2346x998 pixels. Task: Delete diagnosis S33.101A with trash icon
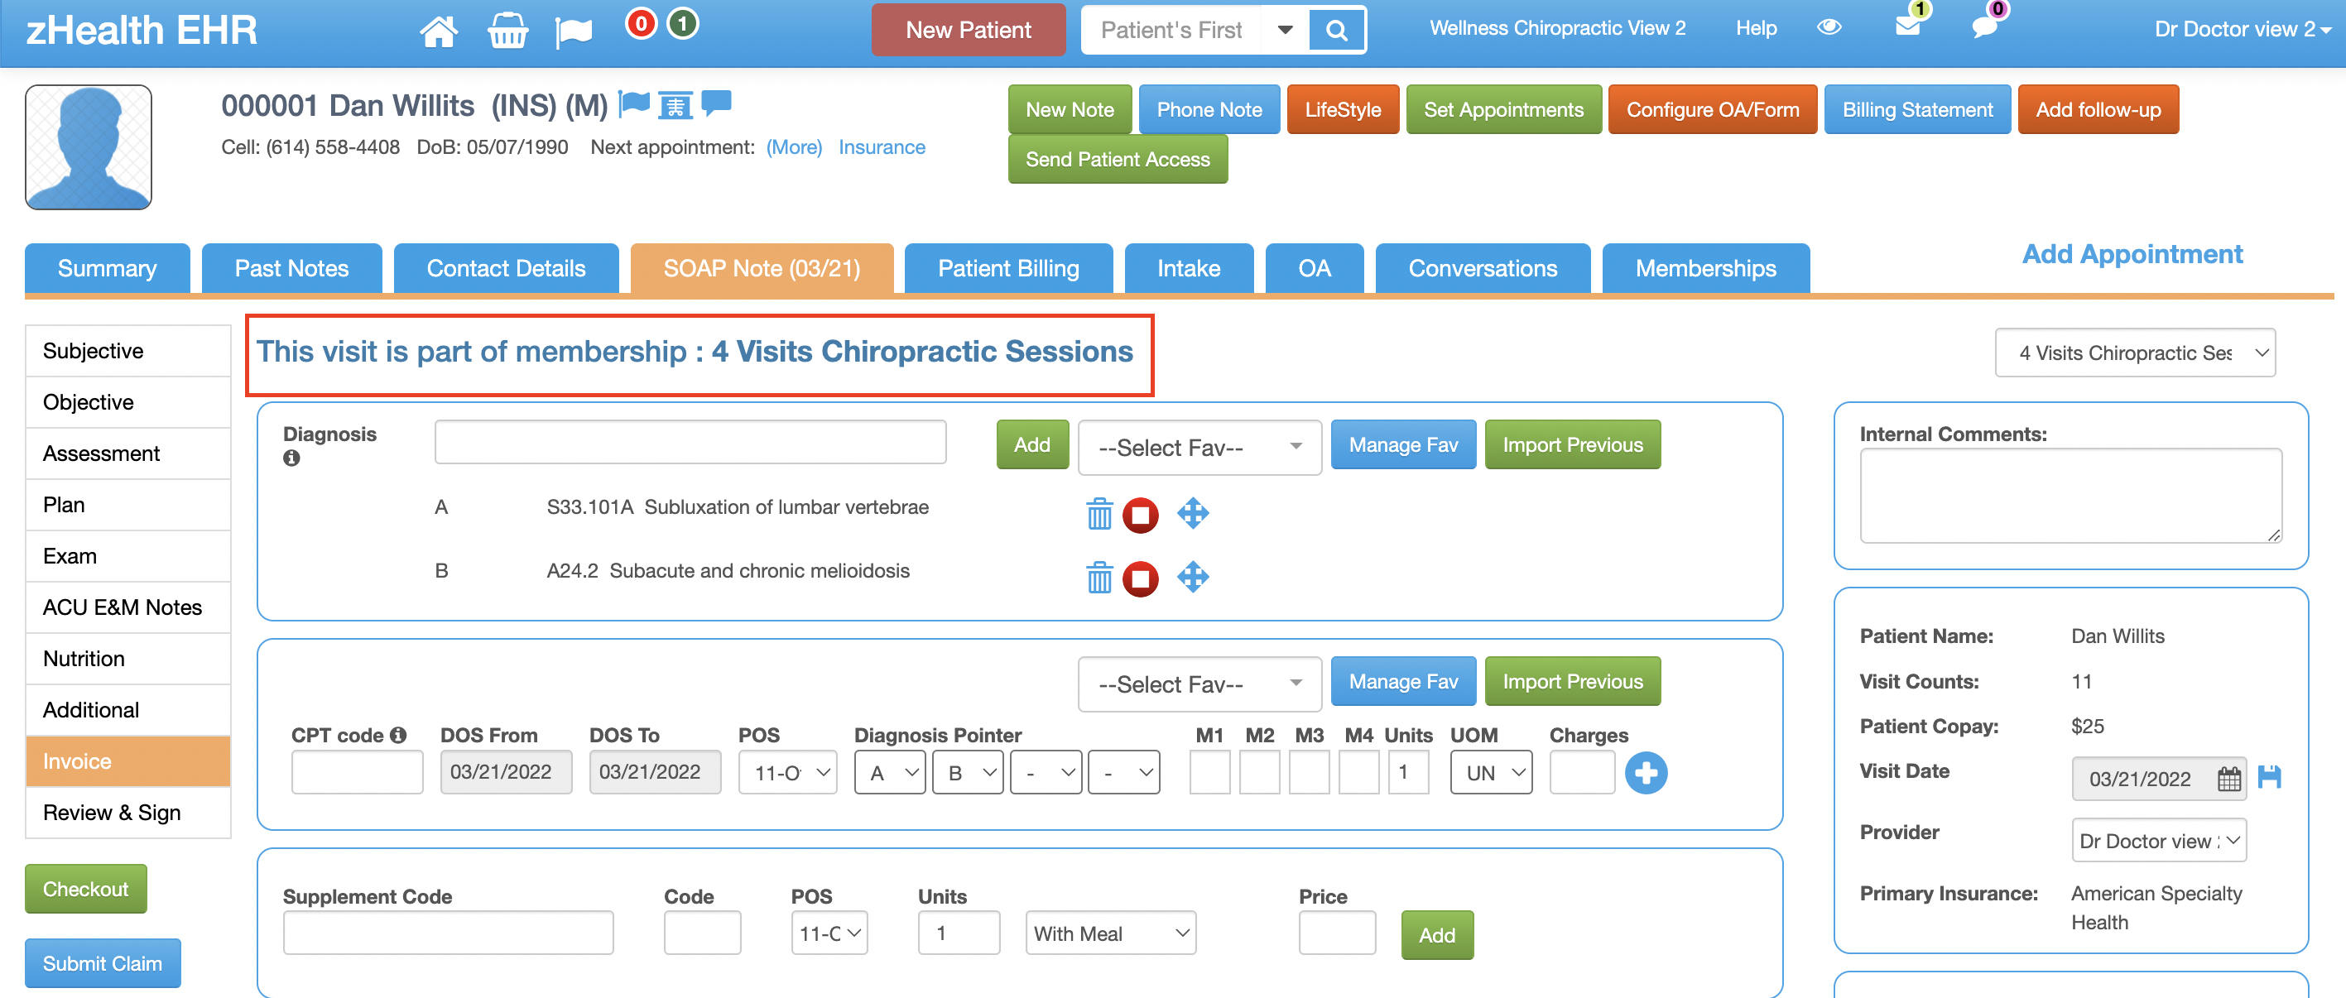[1099, 515]
